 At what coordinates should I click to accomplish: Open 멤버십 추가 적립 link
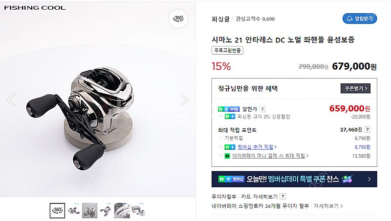(257, 147)
